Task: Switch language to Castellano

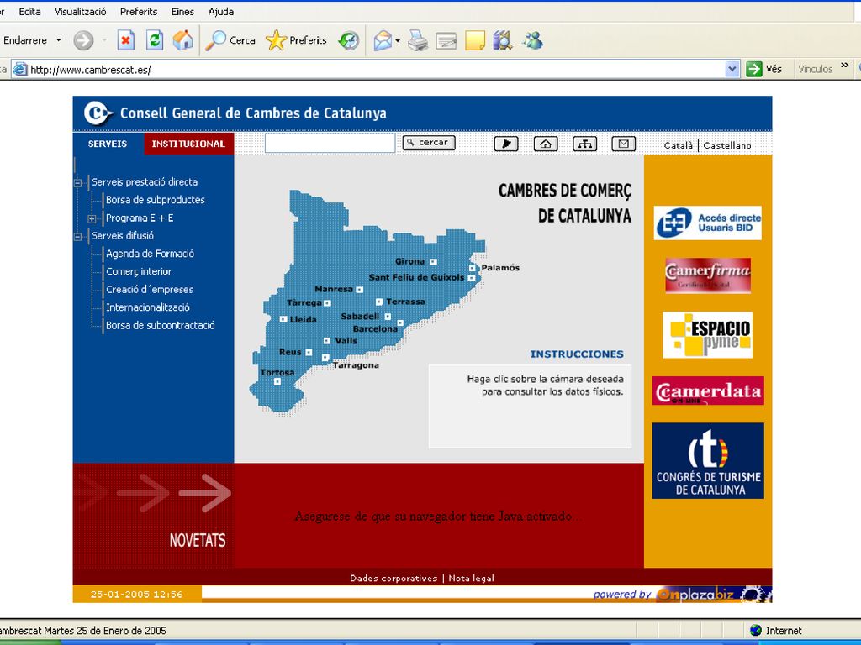Action: (x=727, y=145)
